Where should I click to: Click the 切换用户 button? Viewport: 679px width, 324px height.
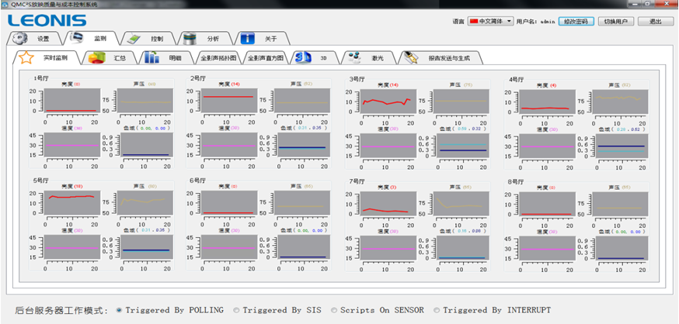[615, 21]
